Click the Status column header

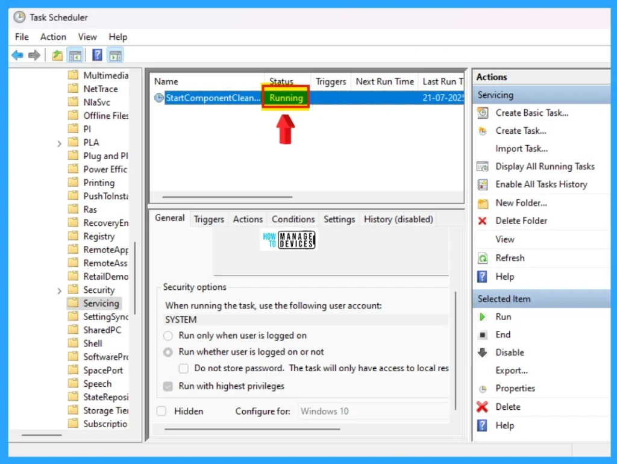287,81
